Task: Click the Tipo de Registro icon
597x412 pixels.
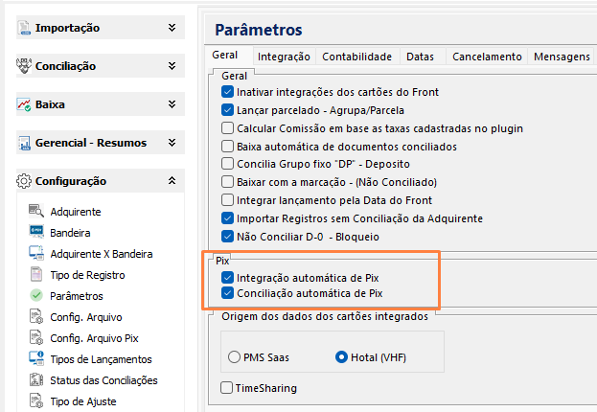Action: pos(36,274)
